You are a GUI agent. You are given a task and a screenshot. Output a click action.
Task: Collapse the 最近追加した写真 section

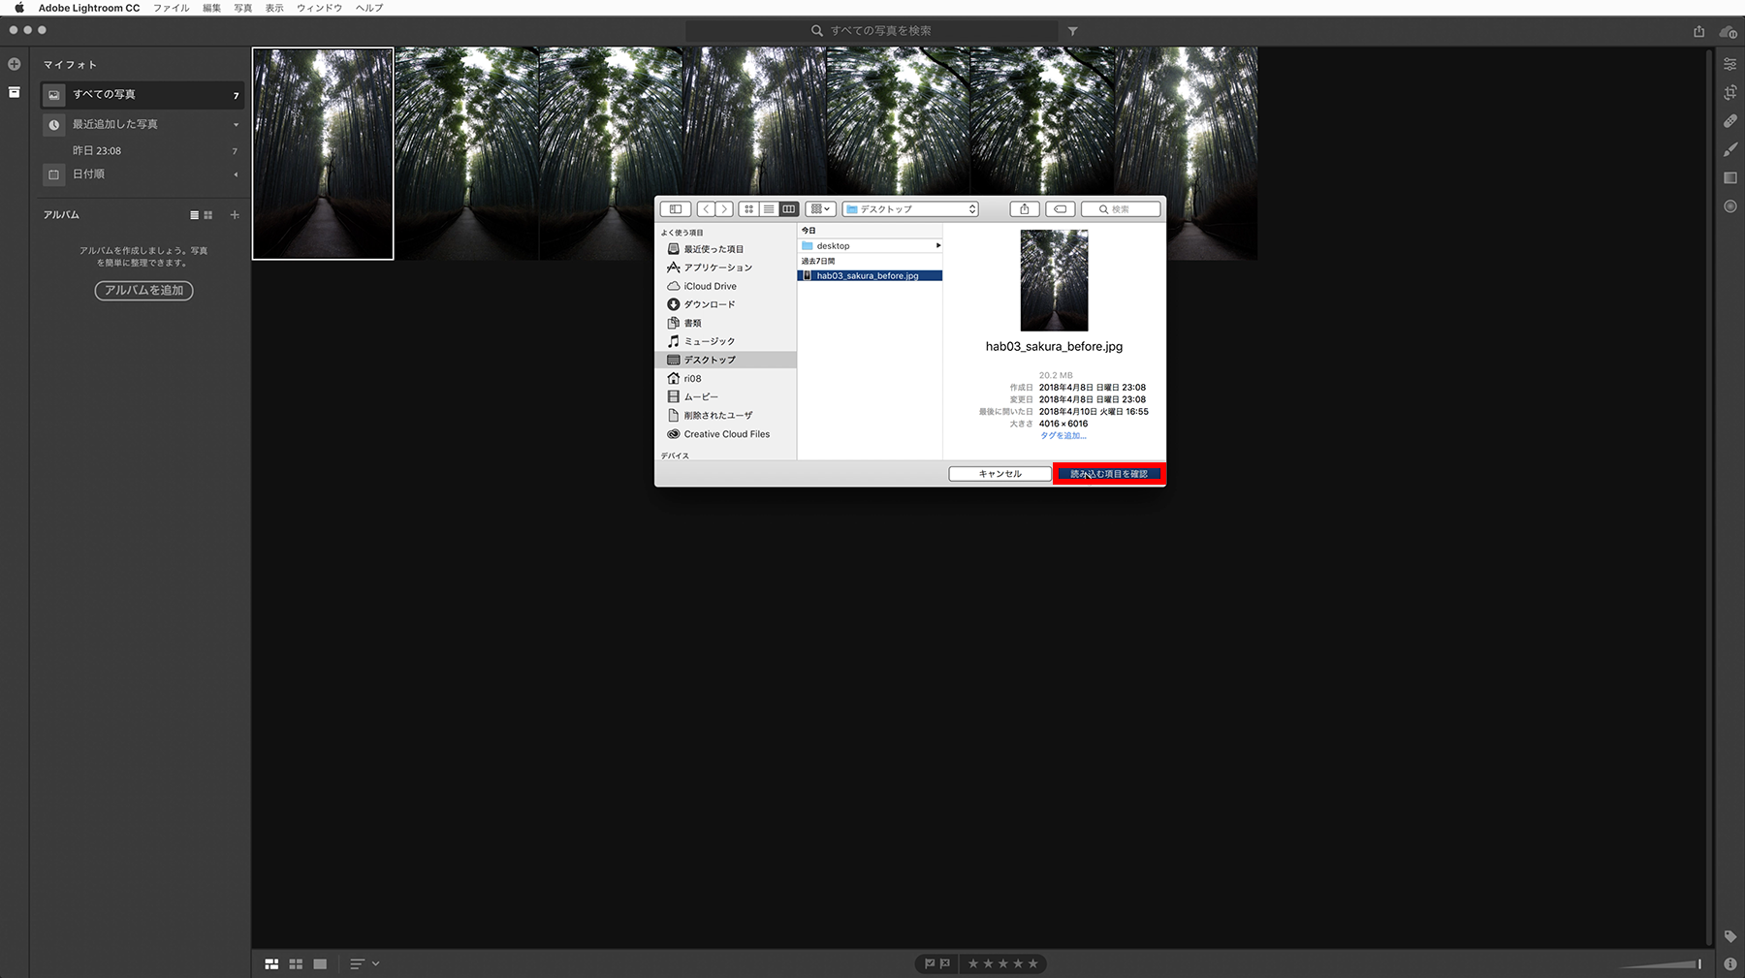(236, 125)
